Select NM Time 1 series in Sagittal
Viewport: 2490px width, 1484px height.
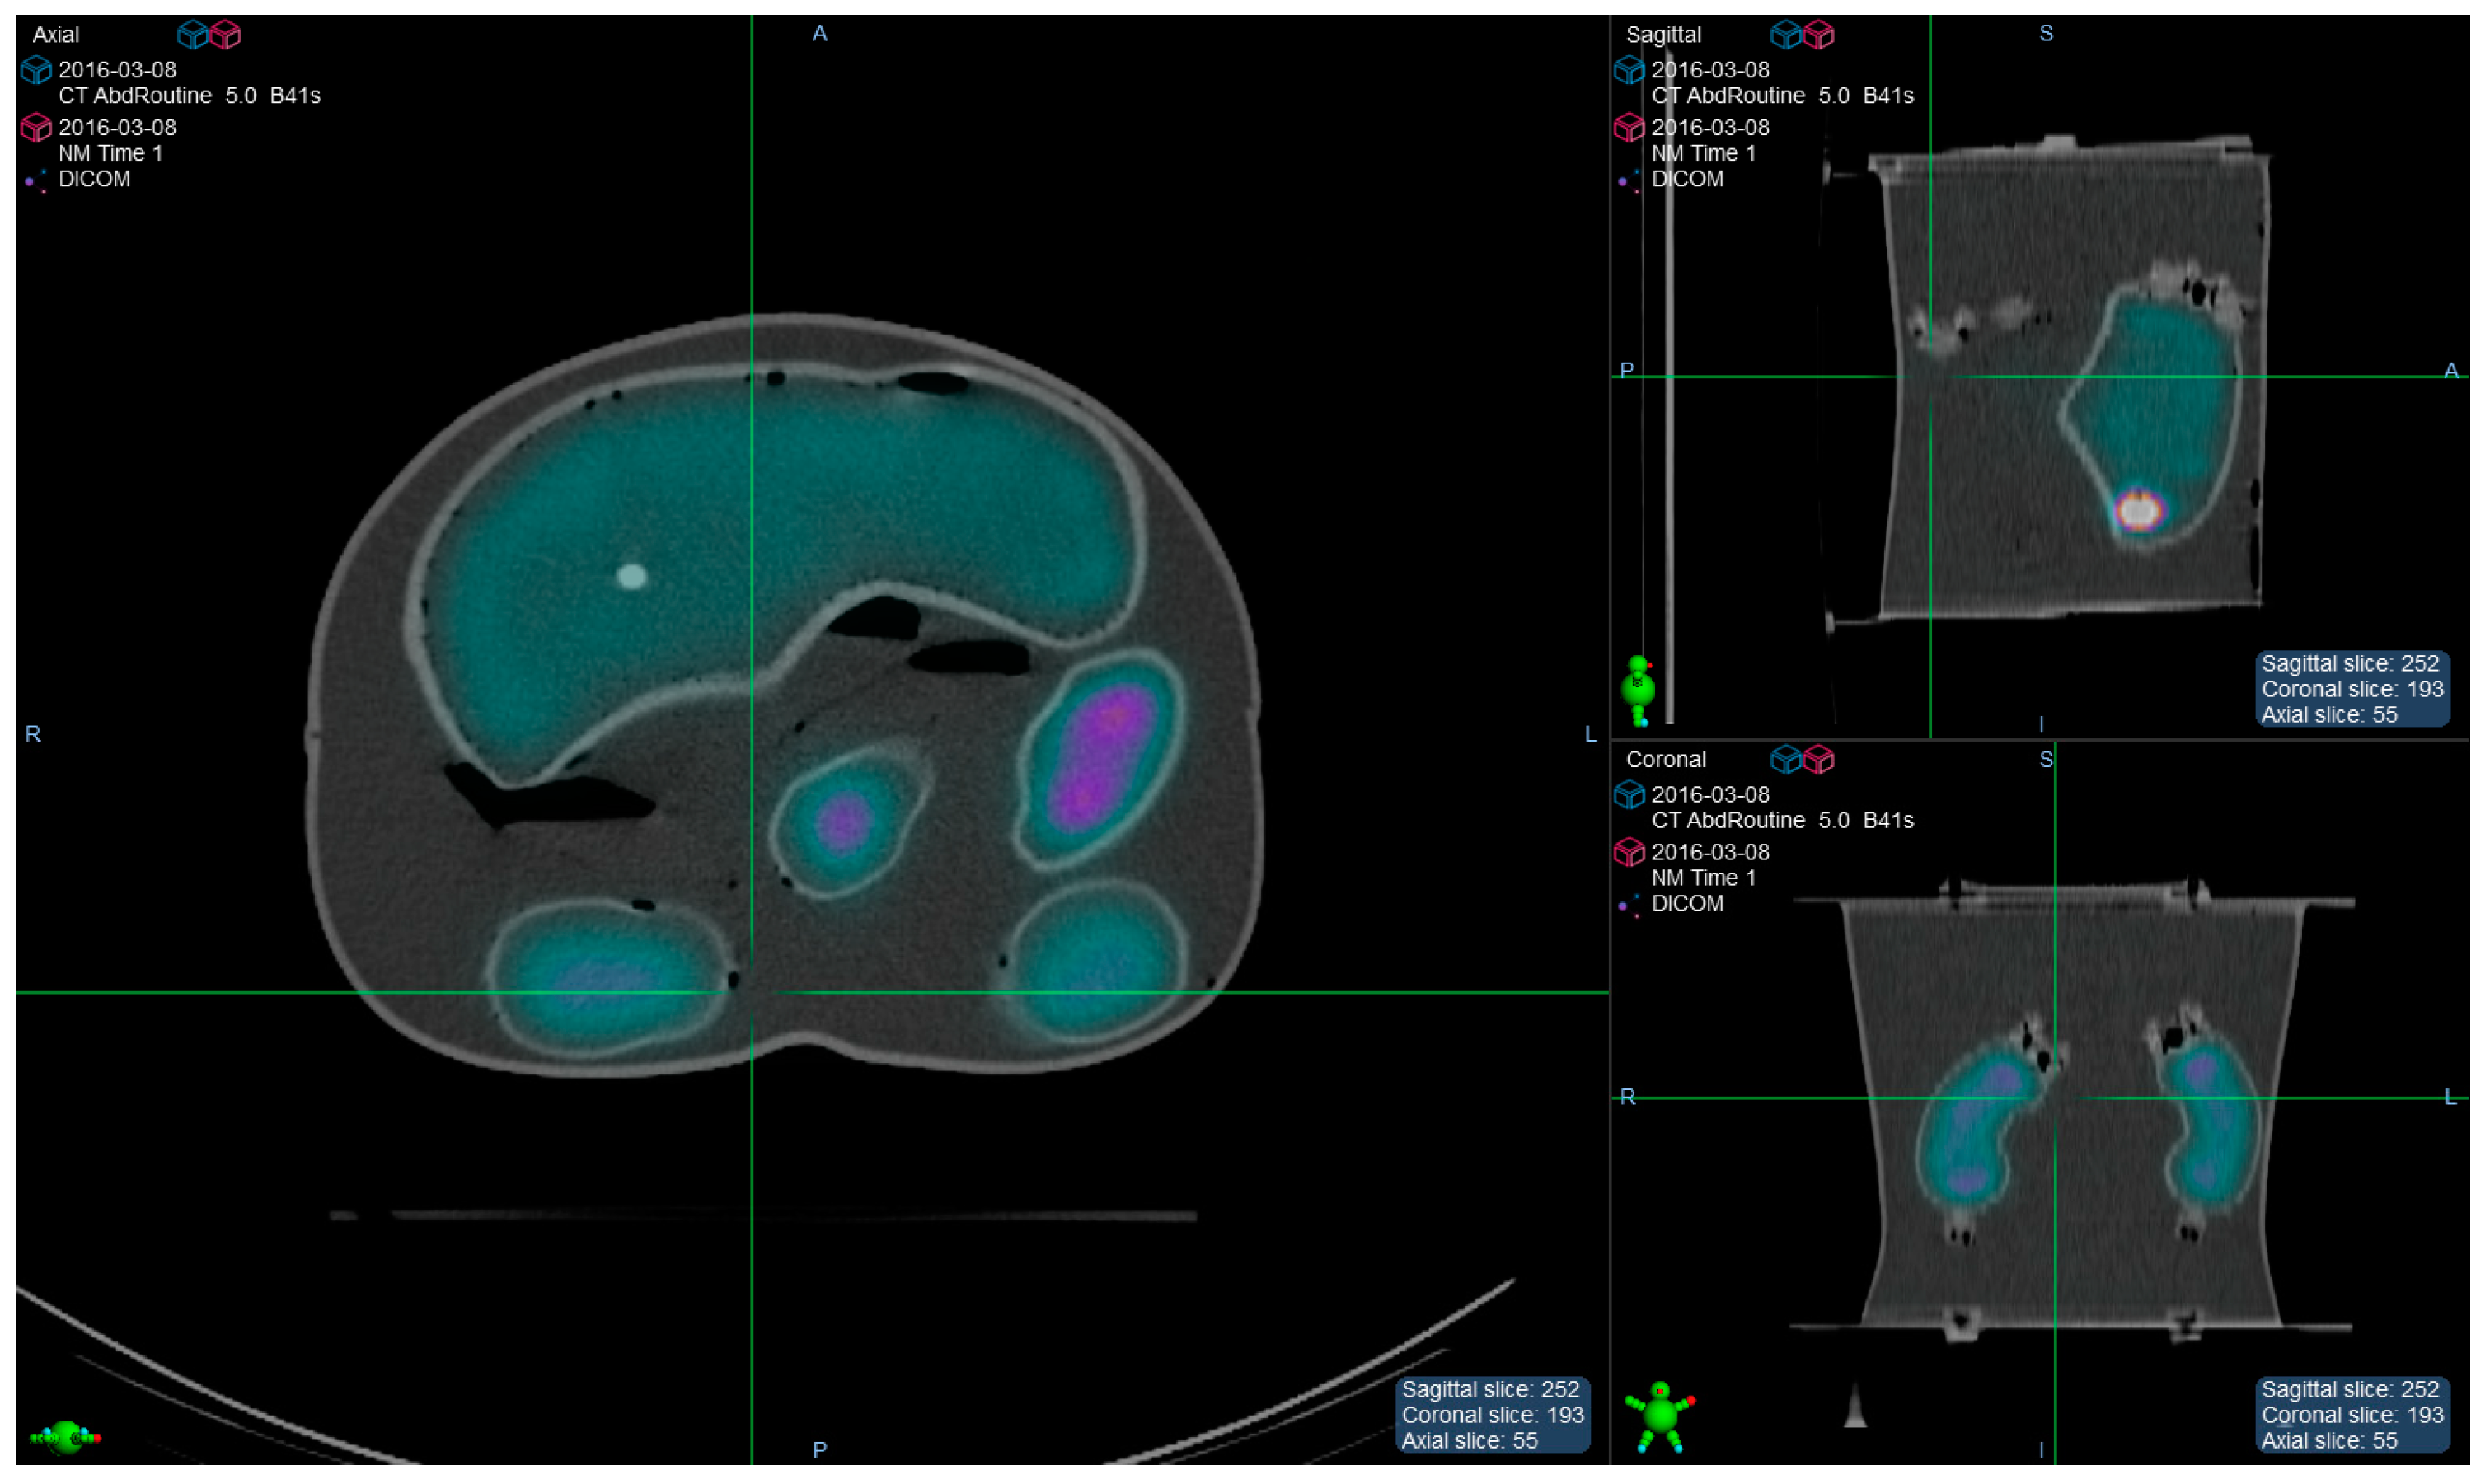[1703, 154]
